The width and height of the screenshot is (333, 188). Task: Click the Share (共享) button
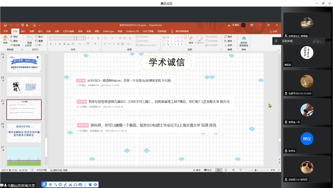273,31
